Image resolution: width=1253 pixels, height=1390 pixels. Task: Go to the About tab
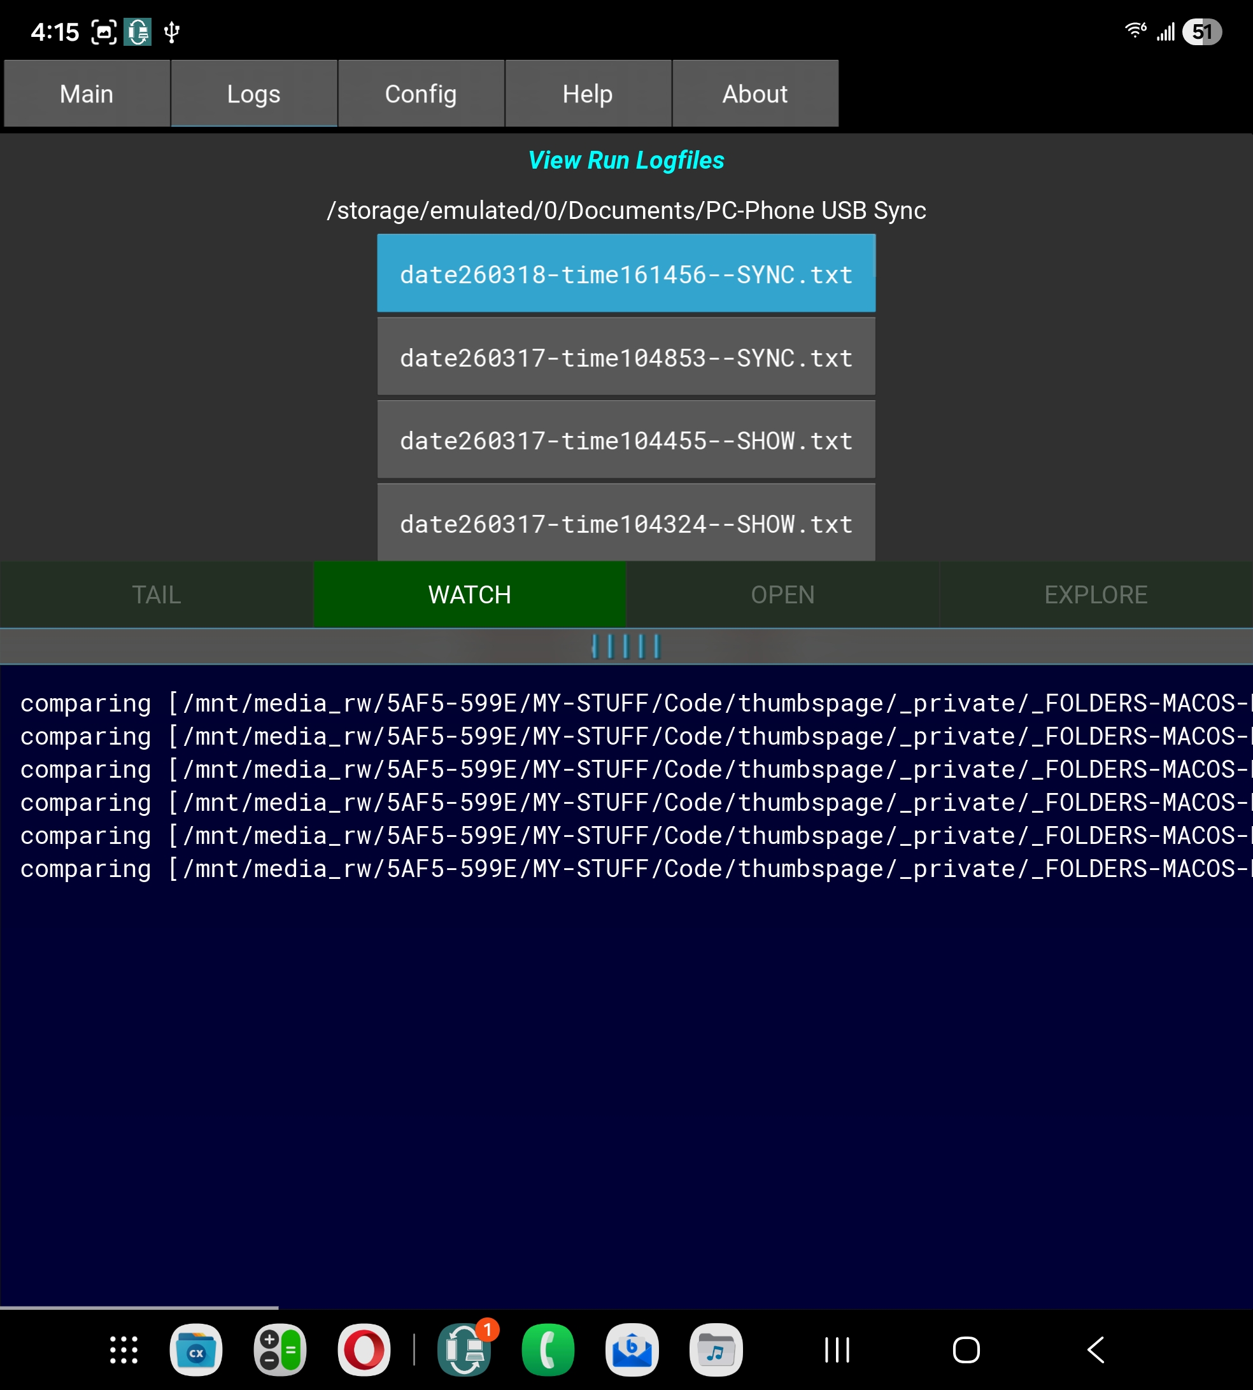tap(754, 94)
